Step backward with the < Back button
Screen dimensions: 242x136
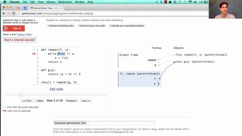click(x=39, y=101)
